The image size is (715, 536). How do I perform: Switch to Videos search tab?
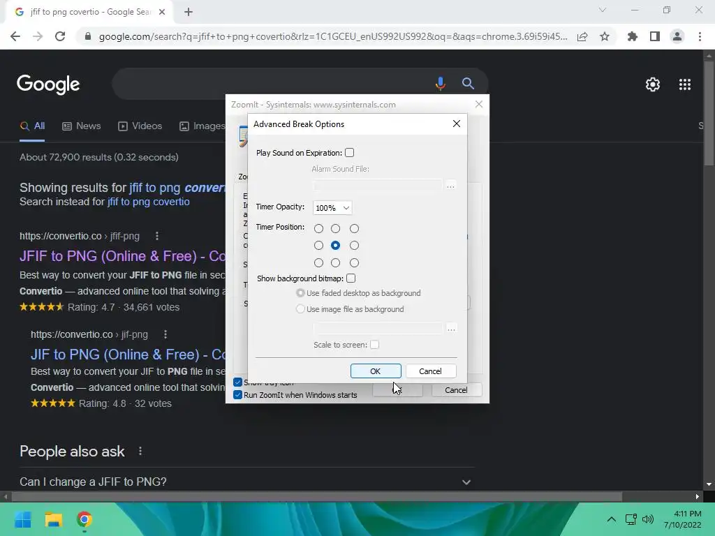click(x=140, y=126)
